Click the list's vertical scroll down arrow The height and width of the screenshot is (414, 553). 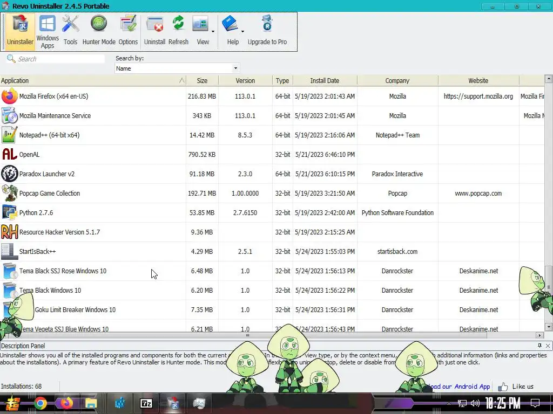(549, 327)
